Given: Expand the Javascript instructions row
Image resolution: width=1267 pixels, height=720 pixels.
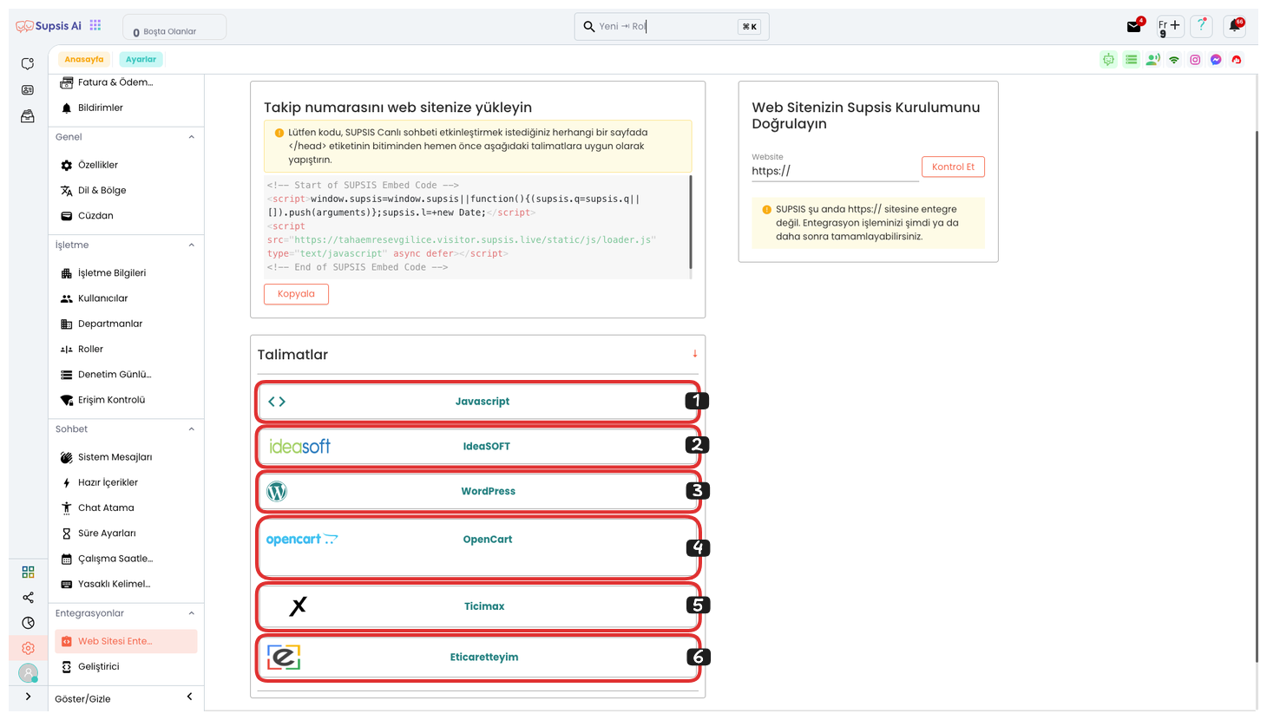Looking at the screenshot, I should pyautogui.click(x=477, y=402).
